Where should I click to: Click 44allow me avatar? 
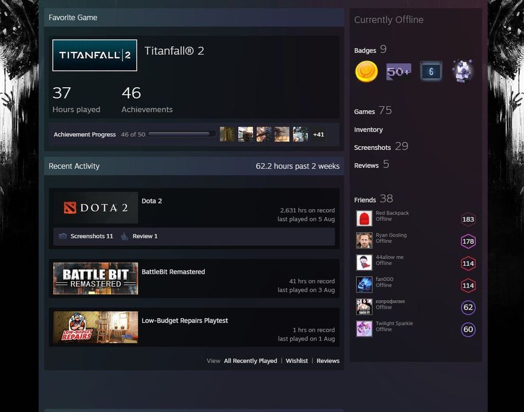click(364, 262)
